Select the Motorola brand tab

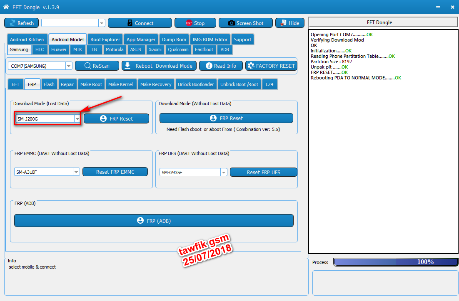[115, 49]
